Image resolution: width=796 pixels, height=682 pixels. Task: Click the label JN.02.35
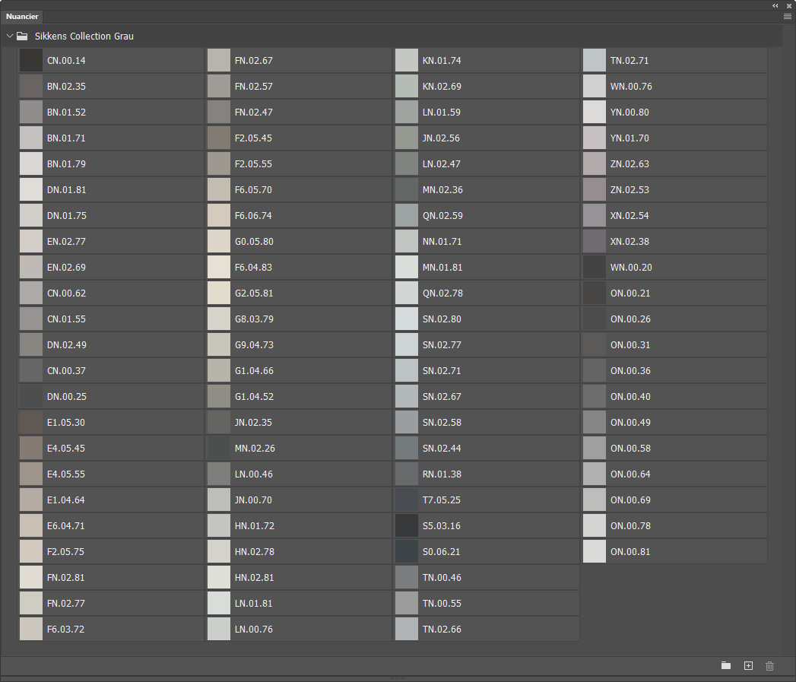pyautogui.click(x=253, y=423)
